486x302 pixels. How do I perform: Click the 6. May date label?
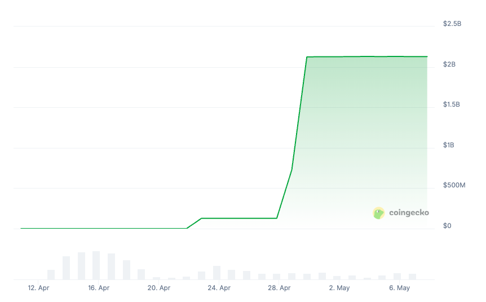coord(399,288)
